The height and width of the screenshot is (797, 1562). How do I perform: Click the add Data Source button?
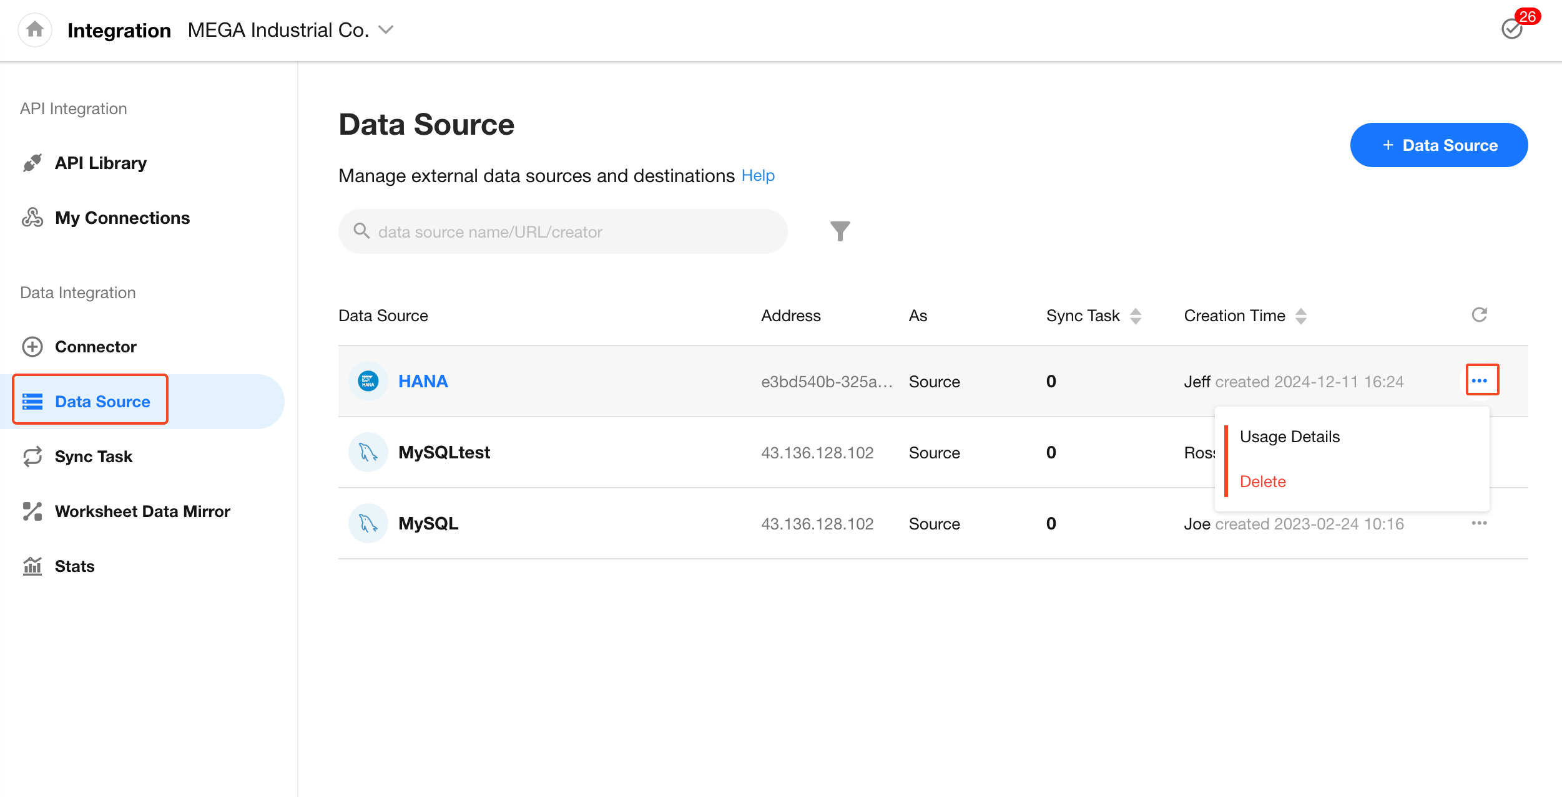(1438, 145)
